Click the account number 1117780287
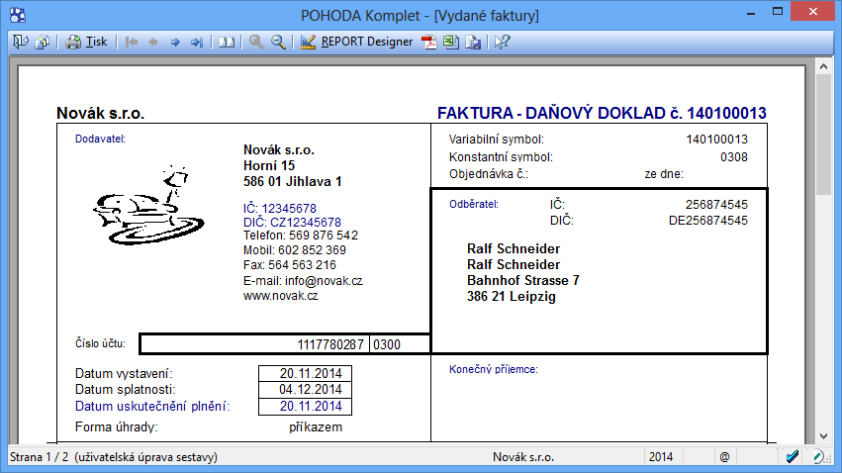 click(x=330, y=344)
